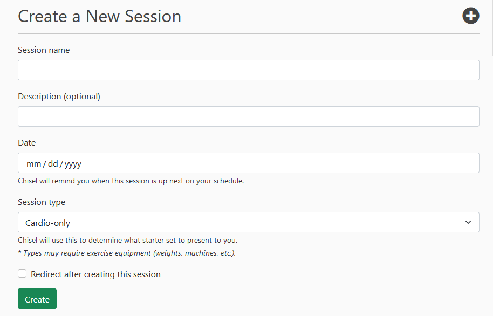
Task: Select the Date input box
Action: click(248, 163)
